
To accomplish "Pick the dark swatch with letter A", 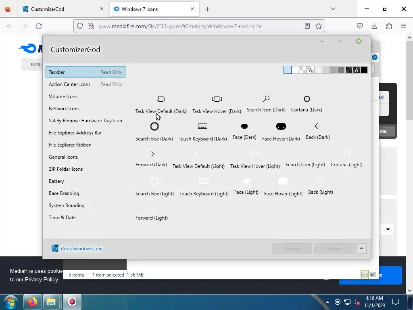I will tap(357, 70).
